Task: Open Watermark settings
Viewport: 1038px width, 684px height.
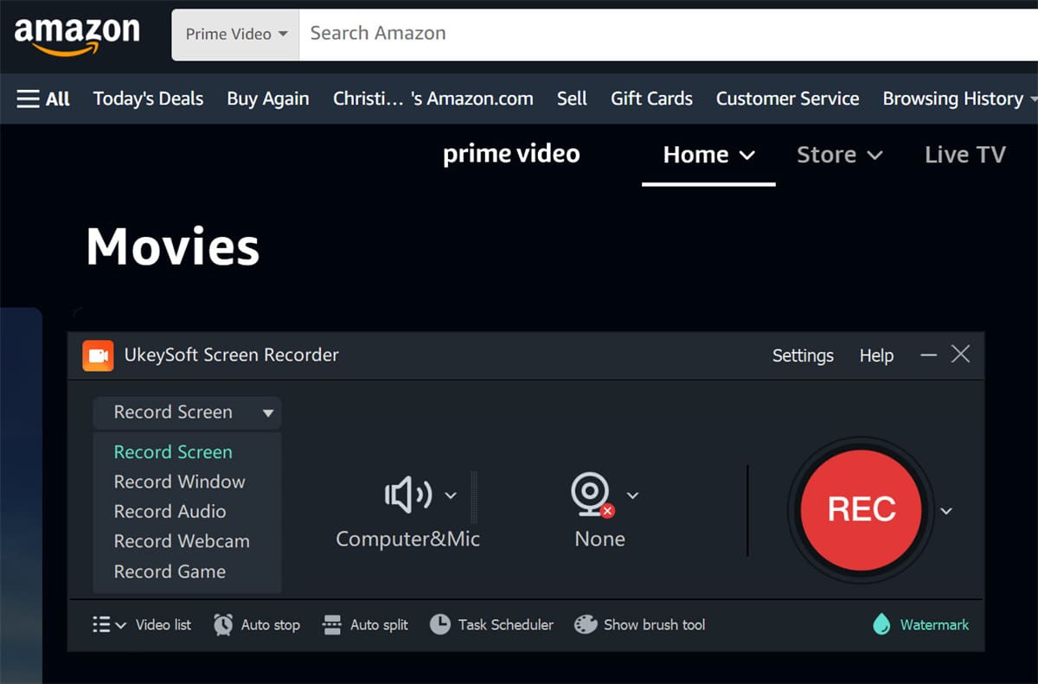Action: pos(934,624)
